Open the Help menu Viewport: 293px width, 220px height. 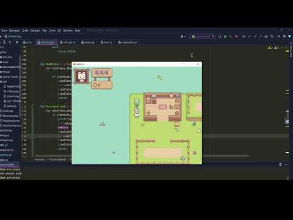tap(78, 31)
